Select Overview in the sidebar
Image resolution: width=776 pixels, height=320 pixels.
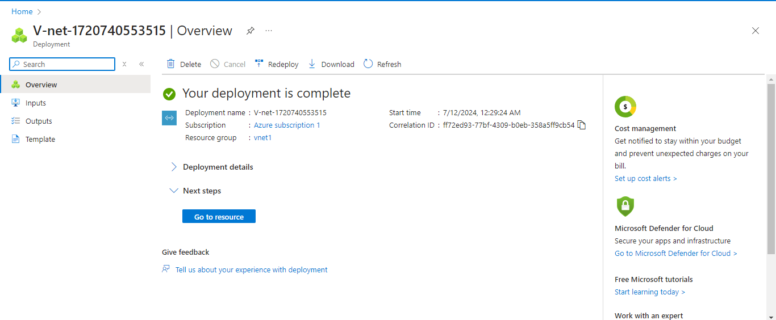coord(75,85)
